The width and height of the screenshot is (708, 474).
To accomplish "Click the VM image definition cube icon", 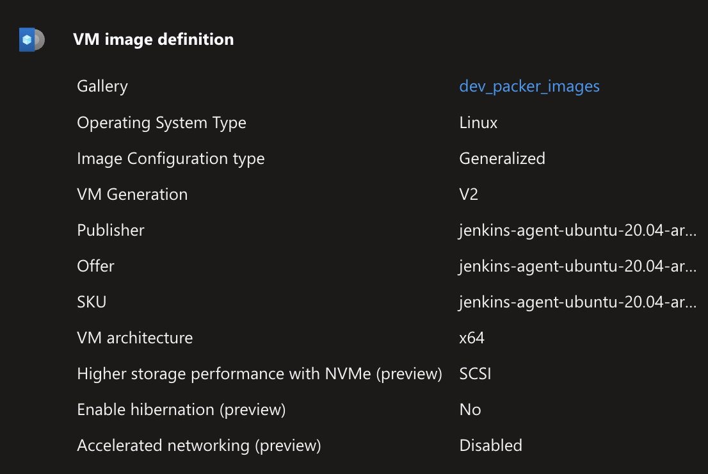I will 31,39.
